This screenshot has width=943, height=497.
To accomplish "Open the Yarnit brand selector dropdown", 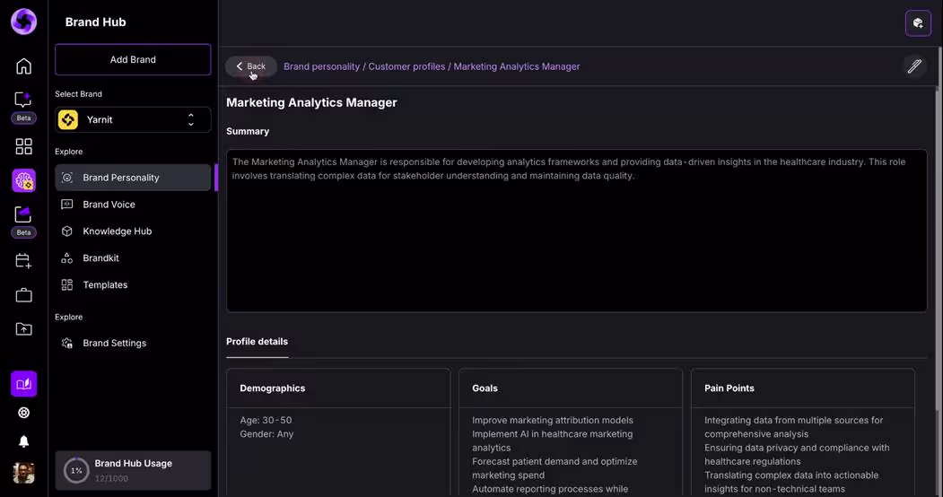I will [133, 119].
